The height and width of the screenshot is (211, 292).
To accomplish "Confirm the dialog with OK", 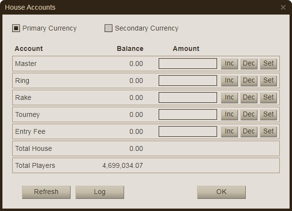I will click(221, 192).
